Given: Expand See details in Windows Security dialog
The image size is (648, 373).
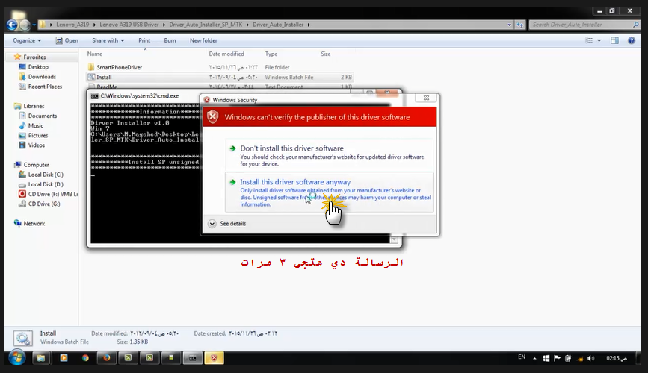Looking at the screenshot, I should coord(227,224).
